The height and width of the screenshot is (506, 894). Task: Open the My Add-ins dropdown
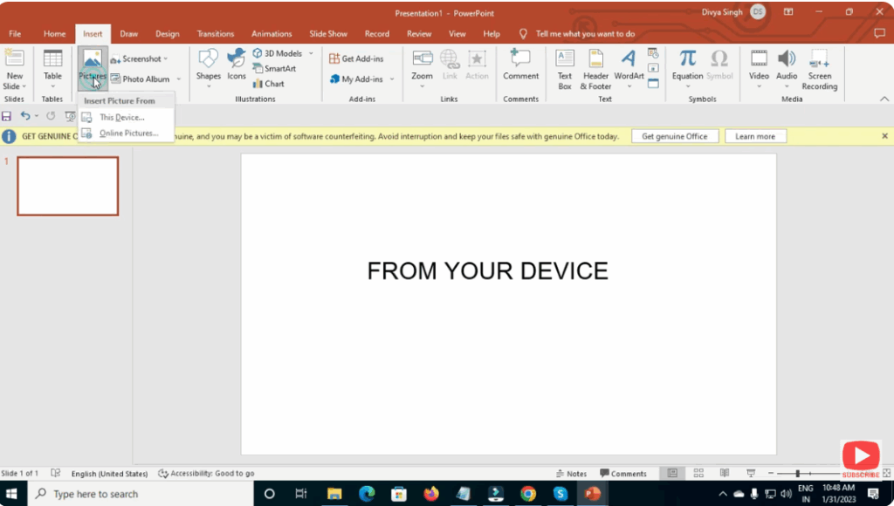pyautogui.click(x=392, y=79)
